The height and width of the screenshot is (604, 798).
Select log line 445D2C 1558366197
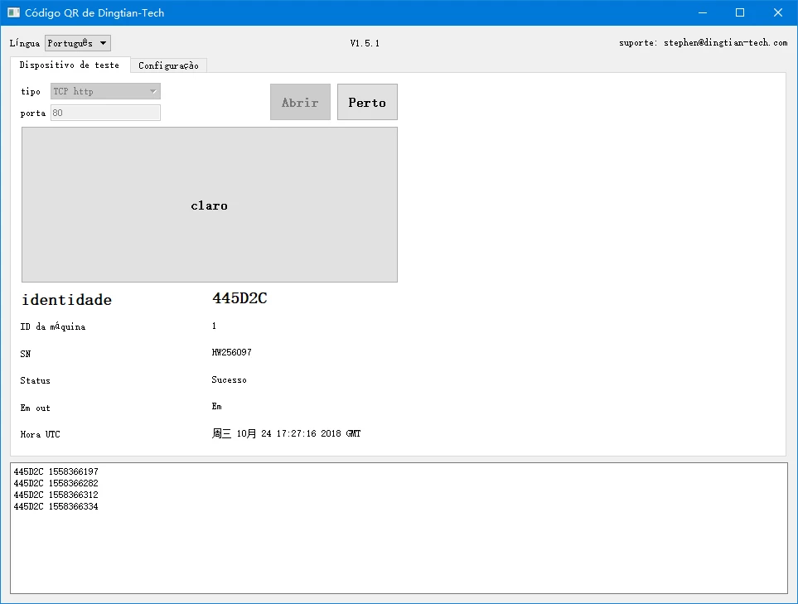coord(56,471)
